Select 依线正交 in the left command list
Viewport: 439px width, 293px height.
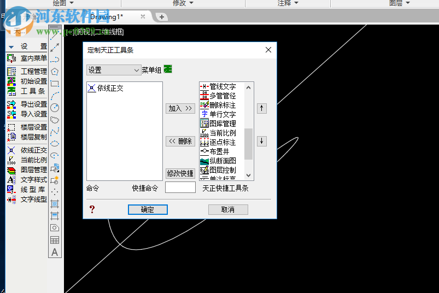coord(106,88)
